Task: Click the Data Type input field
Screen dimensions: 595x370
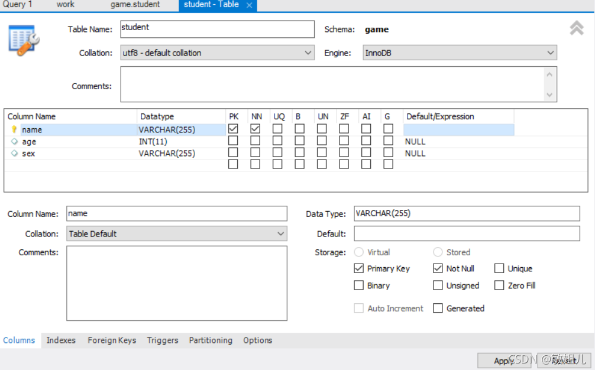Action: pyautogui.click(x=467, y=213)
